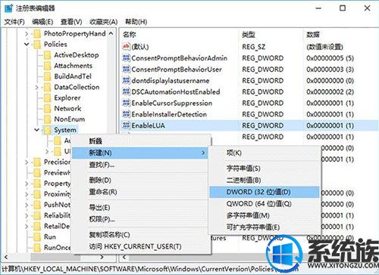
Task: Select the NonEnum tree item
Action: pos(70,119)
